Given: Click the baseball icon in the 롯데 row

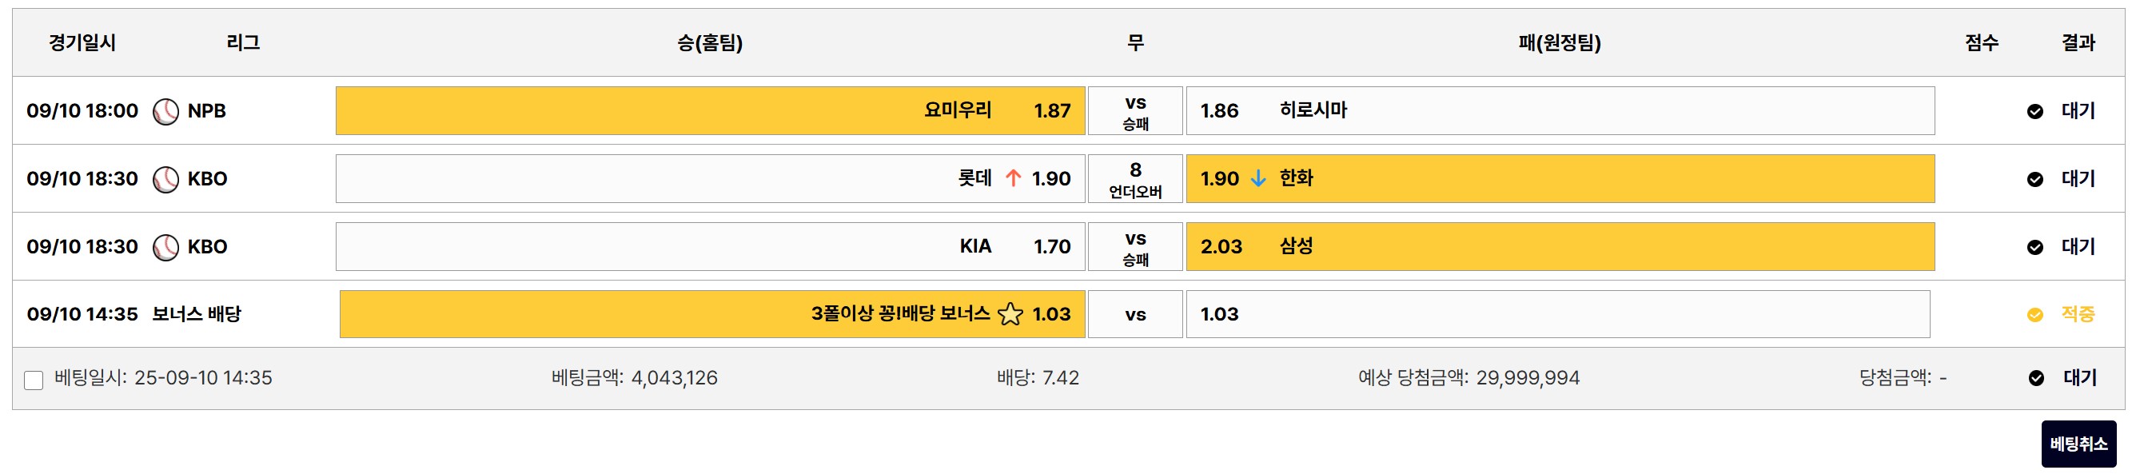Looking at the screenshot, I should (x=165, y=179).
